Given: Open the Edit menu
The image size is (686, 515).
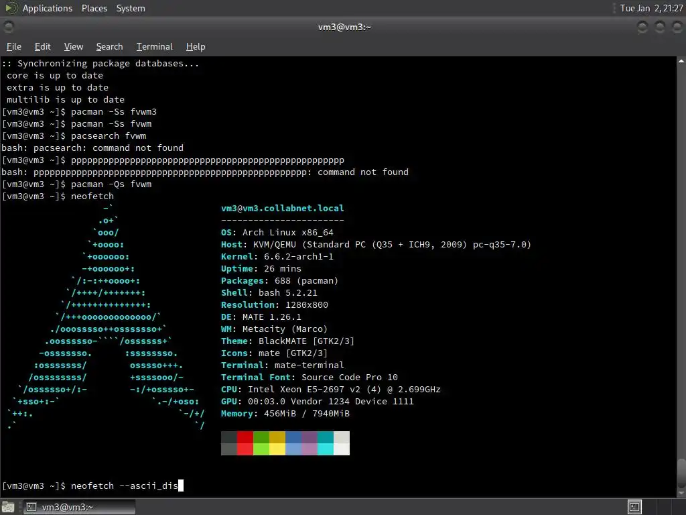Looking at the screenshot, I should (x=42, y=46).
